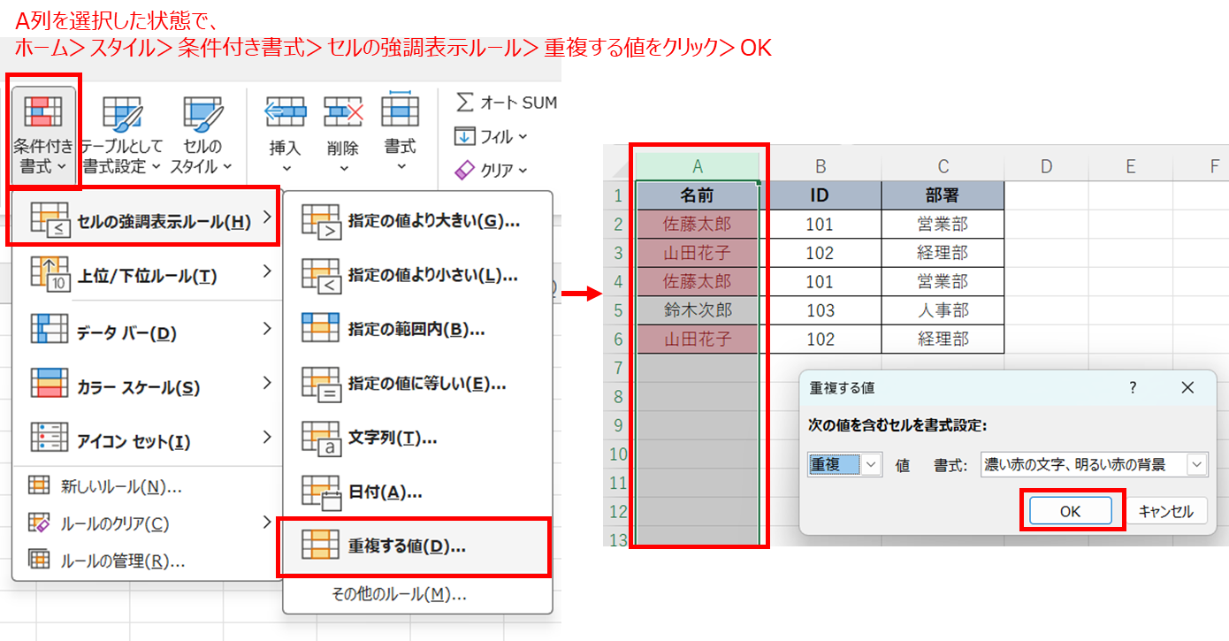Open ルールのクリア submenu
The height and width of the screenshot is (641, 1229).
147,523
